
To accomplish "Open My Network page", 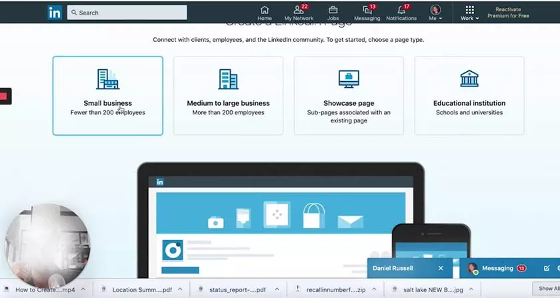I will [x=299, y=13].
